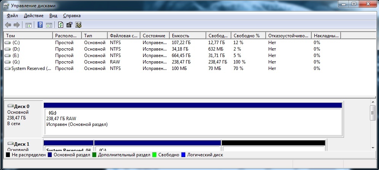Image resolution: width=379 pixels, height=170 pixels.
Task: Select the (C:) partition block on Диск 1
Action: click(x=158, y=146)
